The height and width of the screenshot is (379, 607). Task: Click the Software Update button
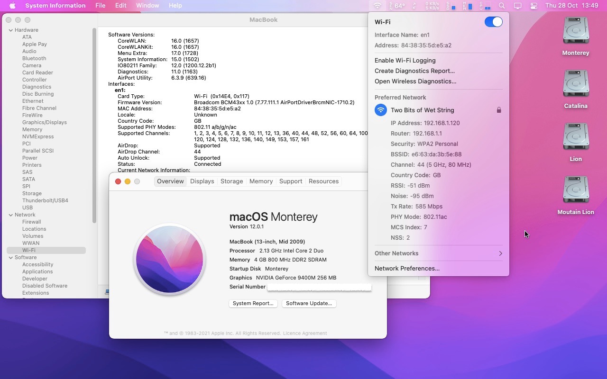pyautogui.click(x=309, y=303)
